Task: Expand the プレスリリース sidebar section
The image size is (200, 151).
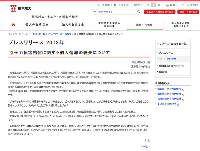Action: [x=165, y=53]
